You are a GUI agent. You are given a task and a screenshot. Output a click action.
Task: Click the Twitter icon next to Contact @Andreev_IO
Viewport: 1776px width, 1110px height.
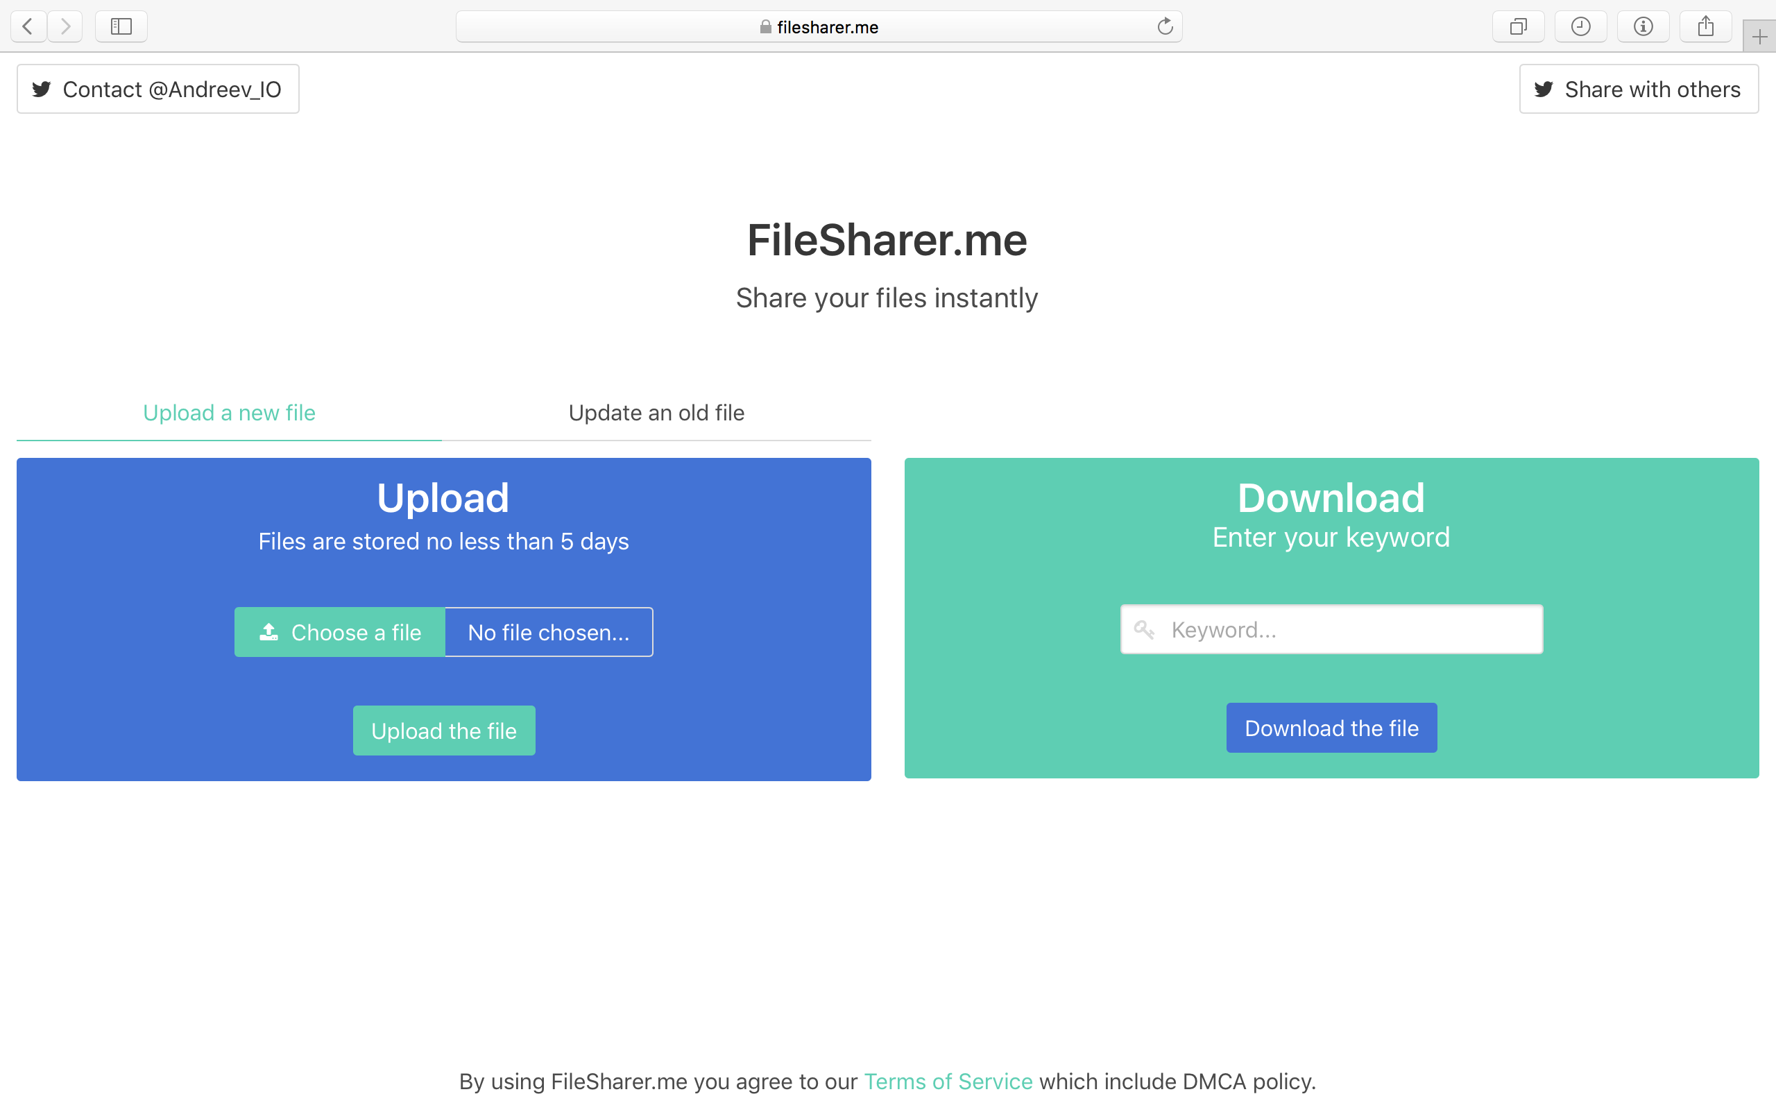click(42, 89)
